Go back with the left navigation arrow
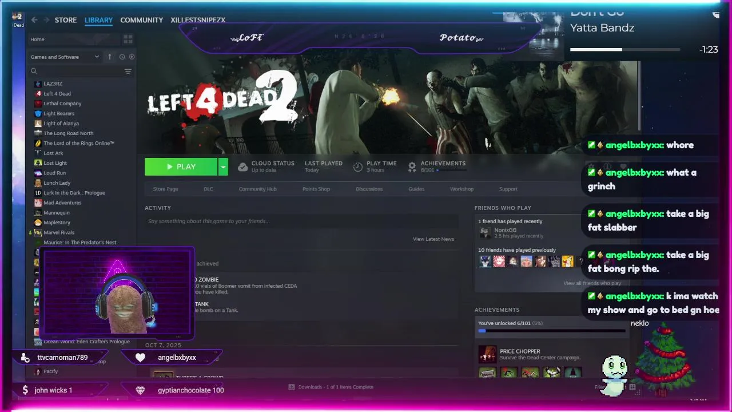The height and width of the screenshot is (412, 732). pos(34,19)
